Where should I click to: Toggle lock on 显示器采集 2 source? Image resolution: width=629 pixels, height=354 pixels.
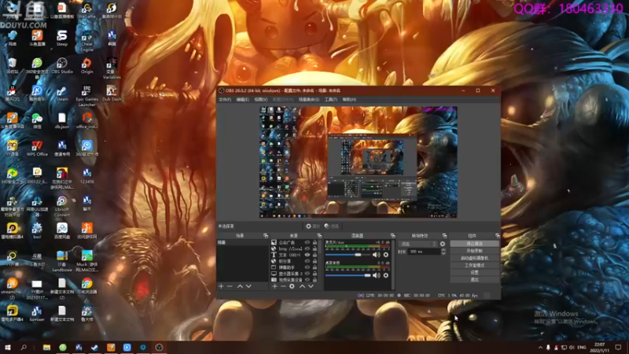(x=315, y=273)
